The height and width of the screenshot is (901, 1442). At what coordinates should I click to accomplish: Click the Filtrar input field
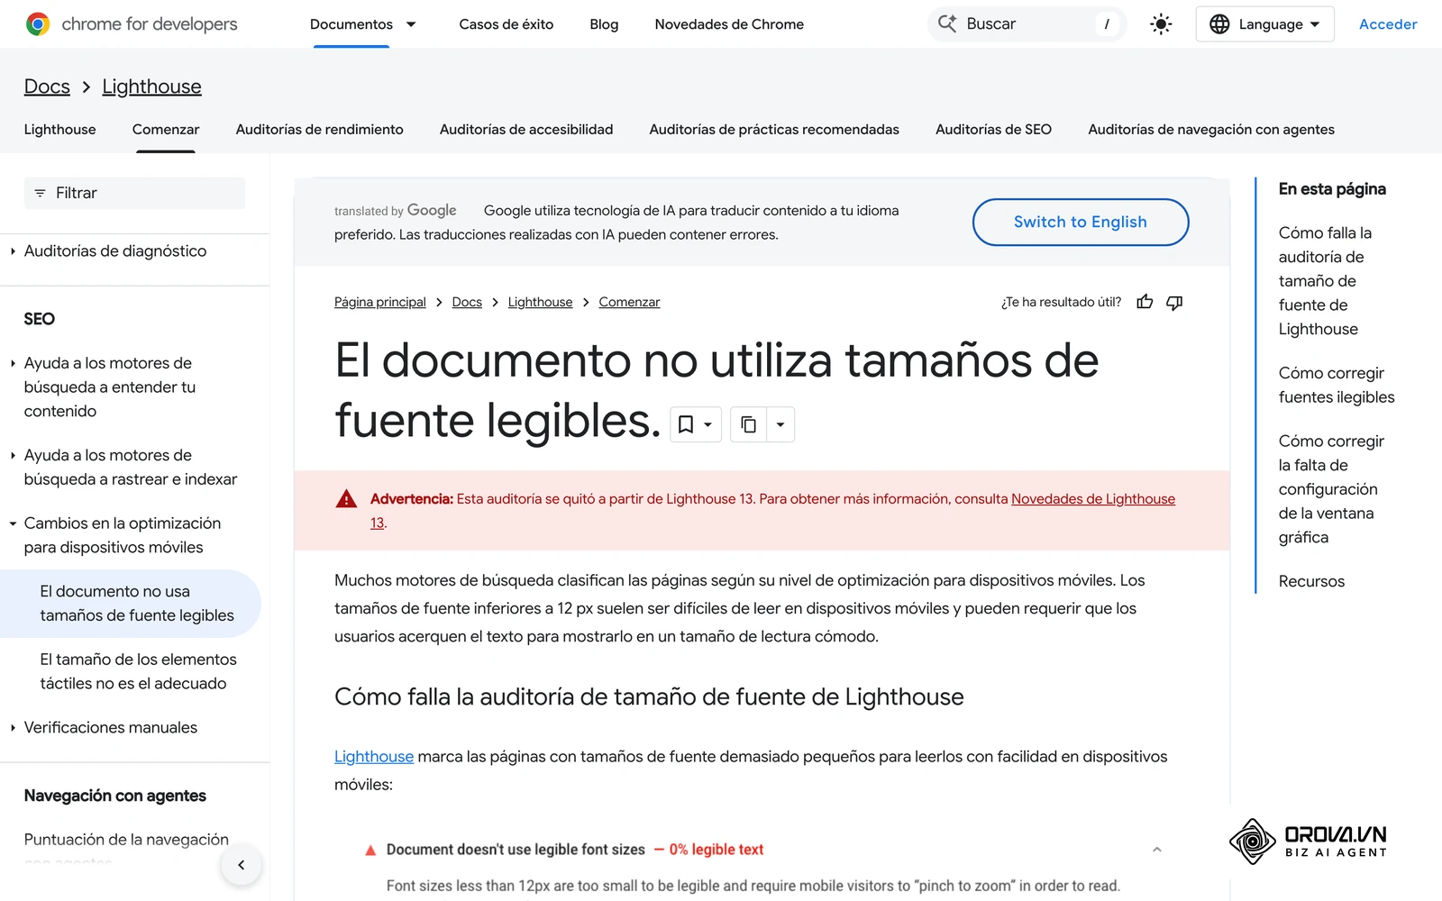(x=134, y=193)
